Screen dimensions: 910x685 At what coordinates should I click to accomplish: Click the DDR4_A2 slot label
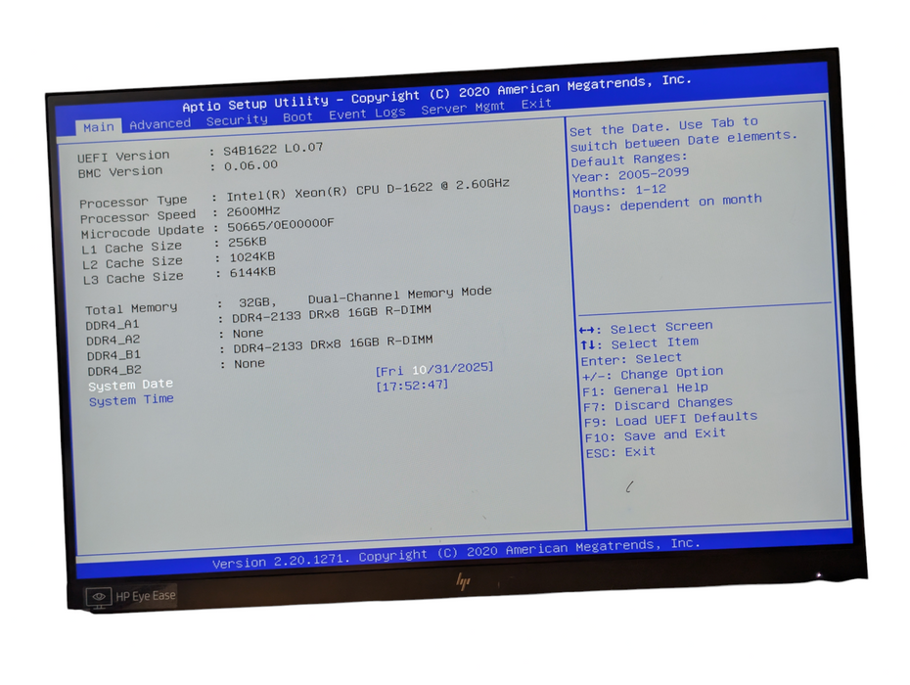click(114, 341)
